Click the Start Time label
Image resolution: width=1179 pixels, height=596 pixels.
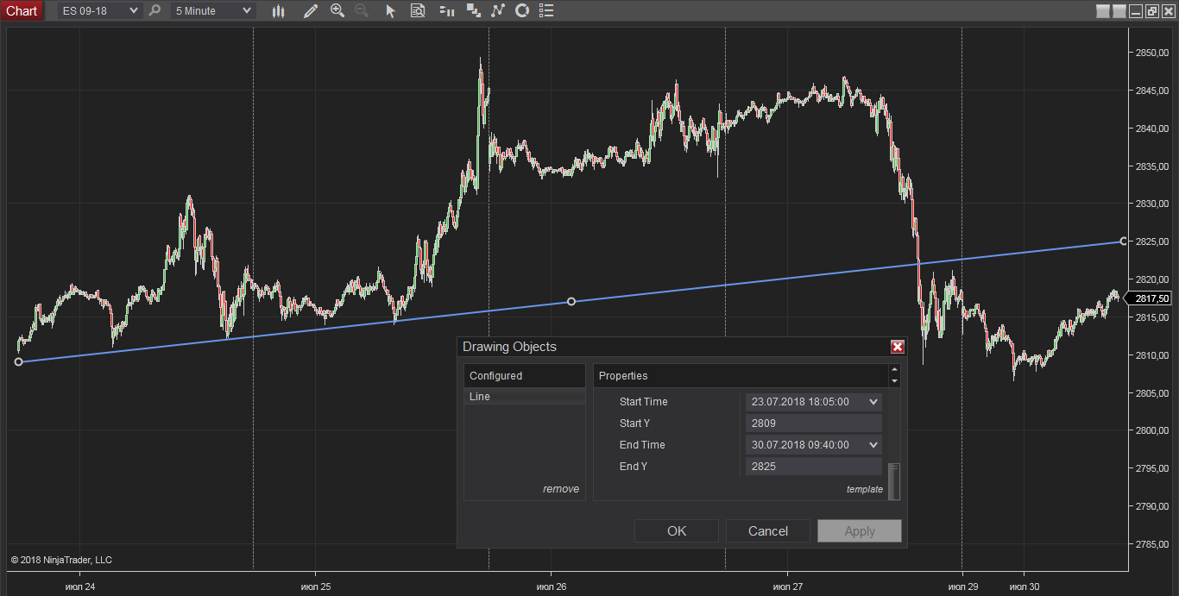[643, 401]
